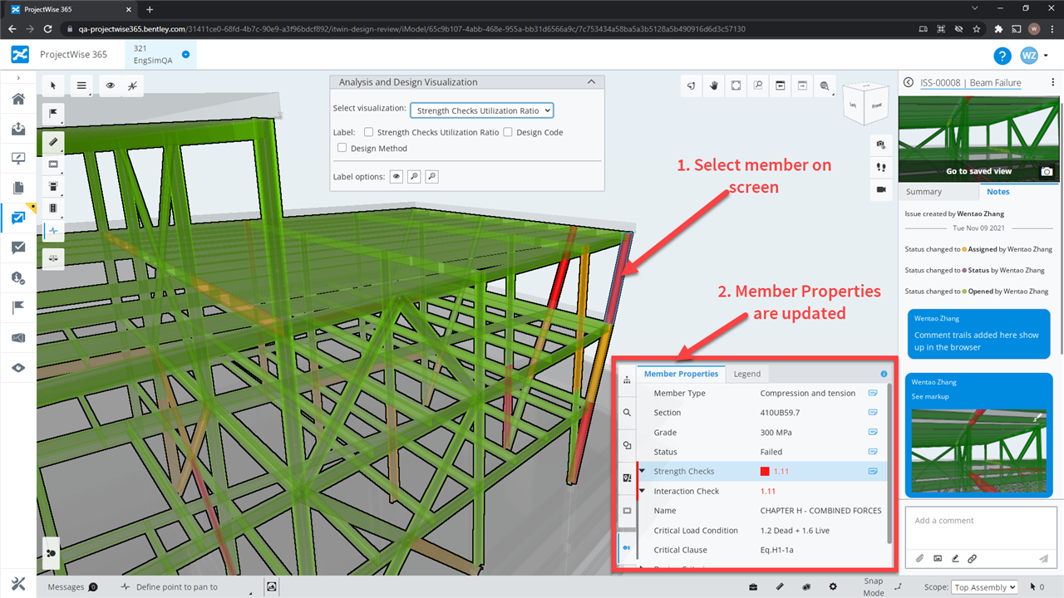Enable Strength Checks Utilization Ratio label checkbox
The width and height of the screenshot is (1064, 598).
coord(369,132)
